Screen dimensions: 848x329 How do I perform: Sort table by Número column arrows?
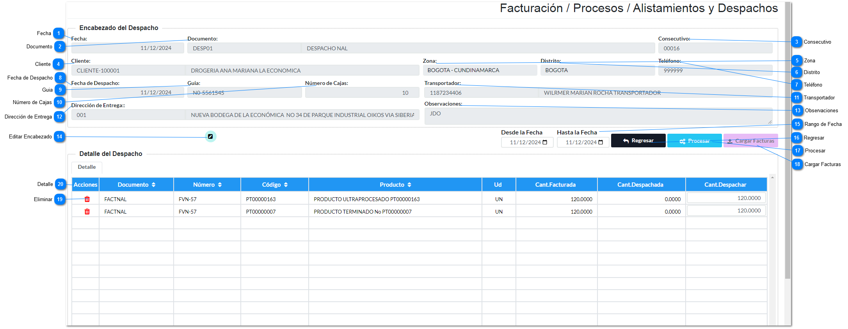coord(220,185)
